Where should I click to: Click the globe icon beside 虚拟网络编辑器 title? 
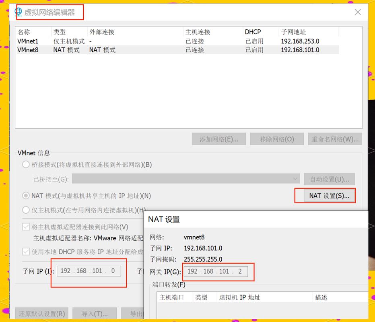click(18, 12)
